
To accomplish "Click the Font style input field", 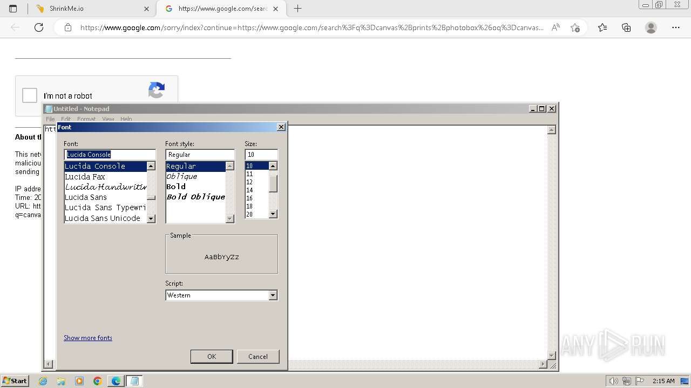I will pos(200,154).
